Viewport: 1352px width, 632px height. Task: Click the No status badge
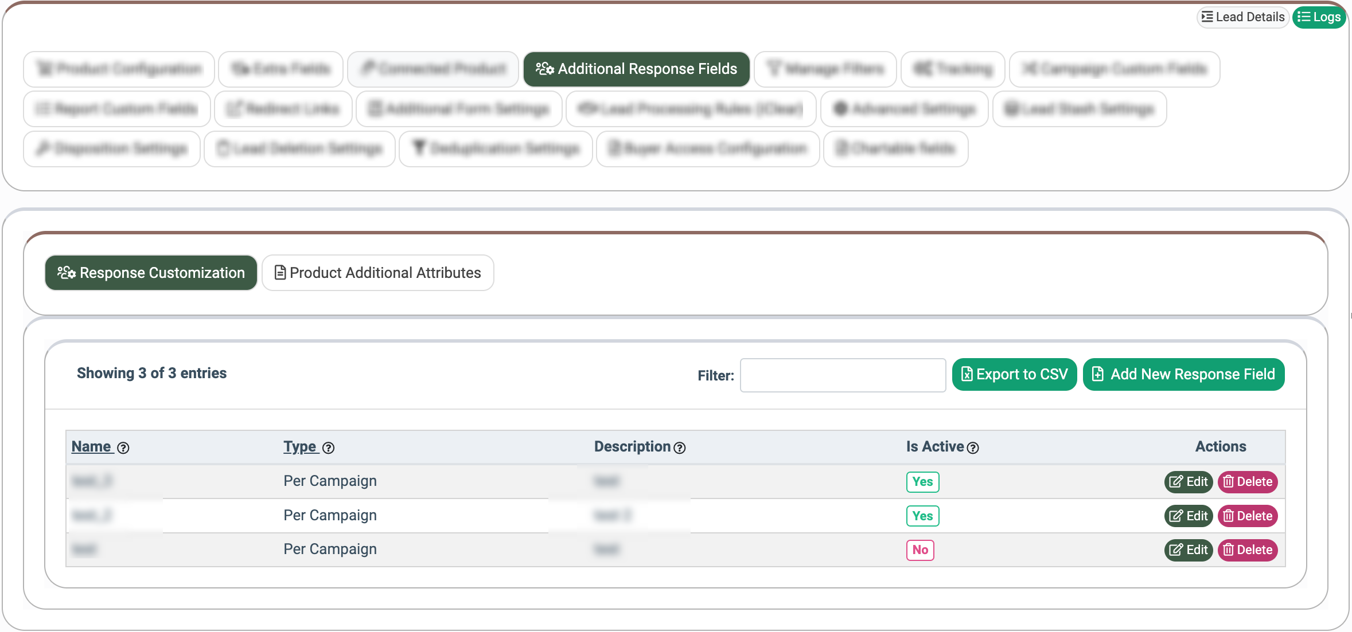pyautogui.click(x=920, y=550)
